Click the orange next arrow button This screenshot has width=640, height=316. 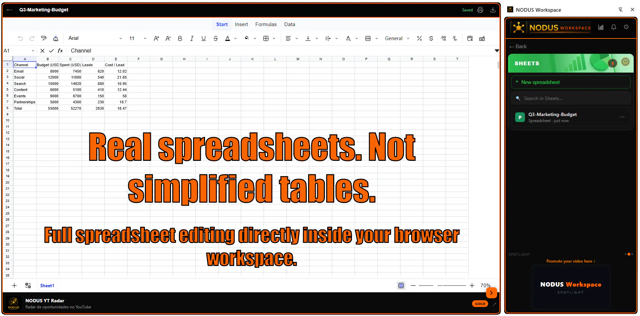(491, 293)
